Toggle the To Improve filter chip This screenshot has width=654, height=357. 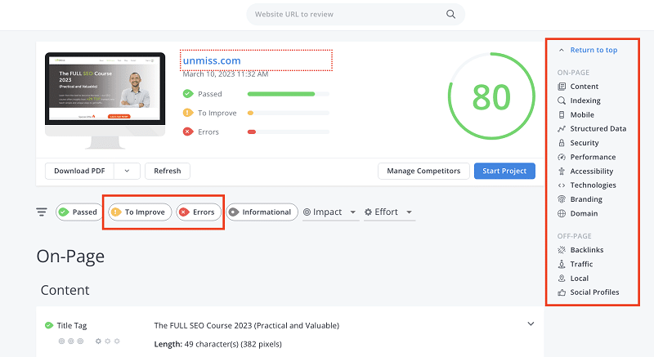140,212
